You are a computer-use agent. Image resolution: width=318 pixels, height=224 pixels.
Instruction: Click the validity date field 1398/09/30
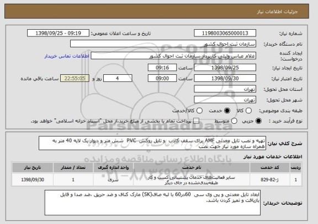225,78
